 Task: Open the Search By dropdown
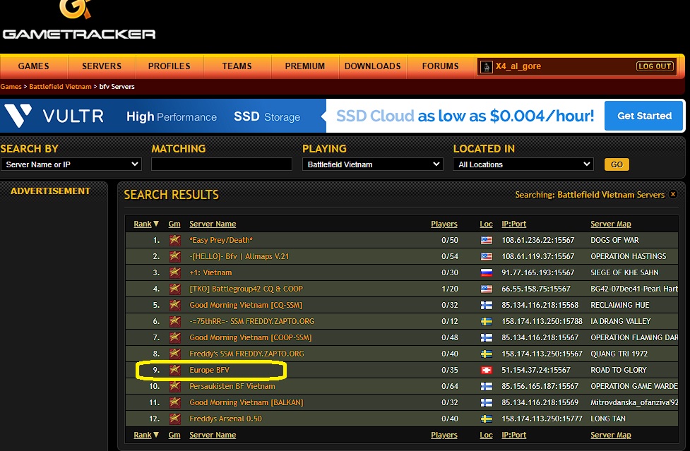[x=71, y=164]
